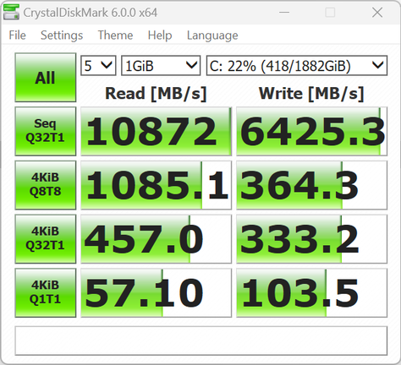Open the C: drive selection dropdown

297,66
